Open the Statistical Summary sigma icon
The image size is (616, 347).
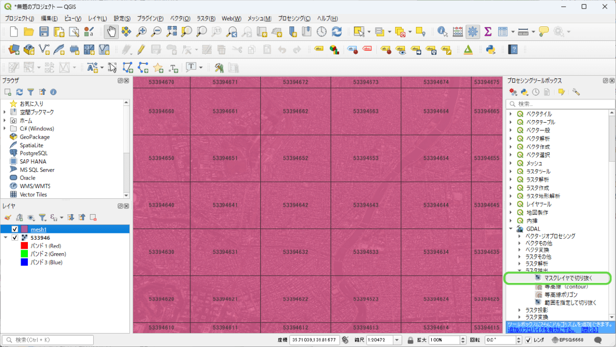pyautogui.click(x=488, y=32)
